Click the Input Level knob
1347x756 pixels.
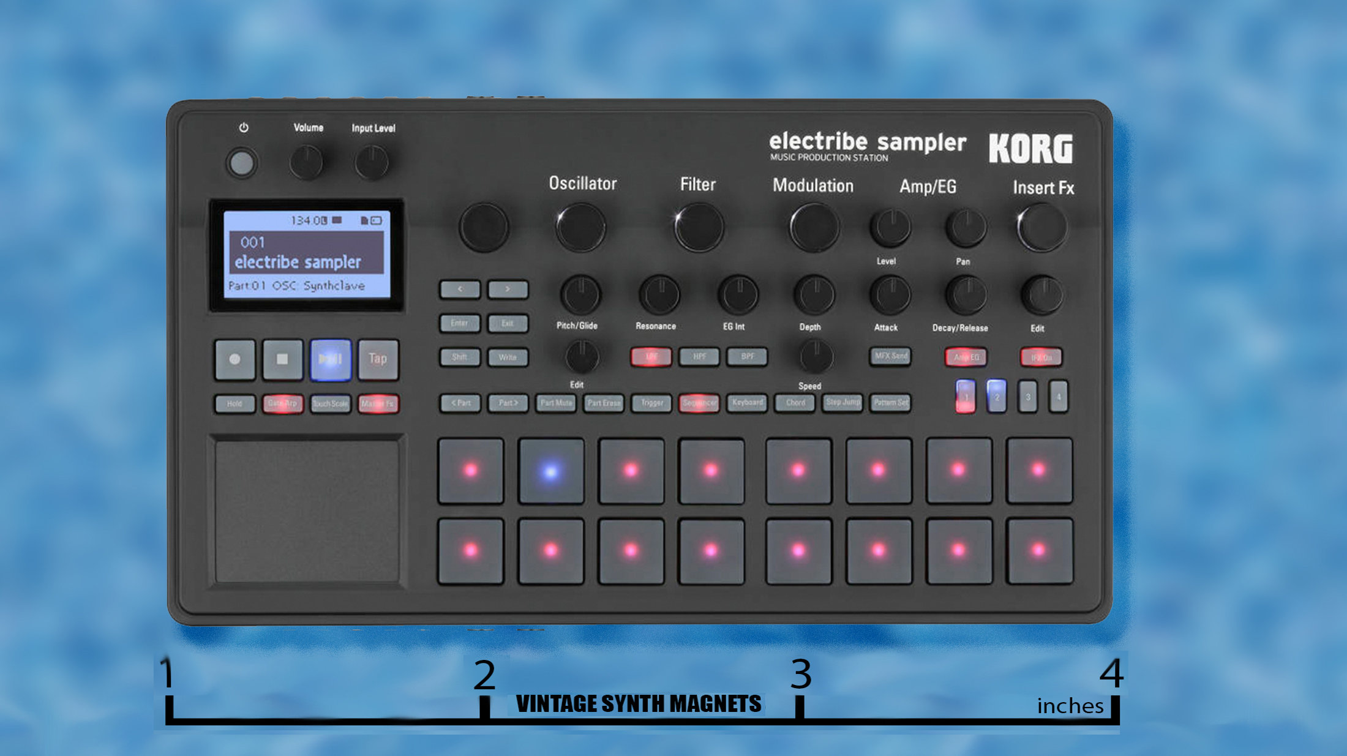coord(372,163)
